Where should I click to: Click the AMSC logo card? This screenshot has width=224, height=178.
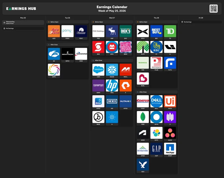pos(98,101)
